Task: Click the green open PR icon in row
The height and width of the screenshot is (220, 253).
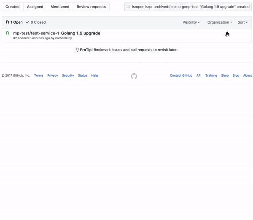Action: [x=8, y=33]
